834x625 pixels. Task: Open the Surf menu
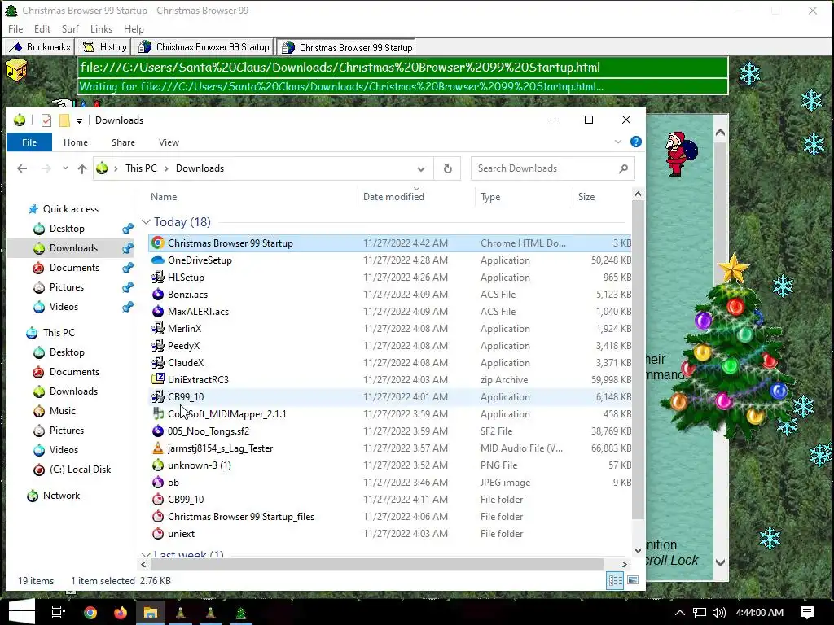(x=70, y=29)
